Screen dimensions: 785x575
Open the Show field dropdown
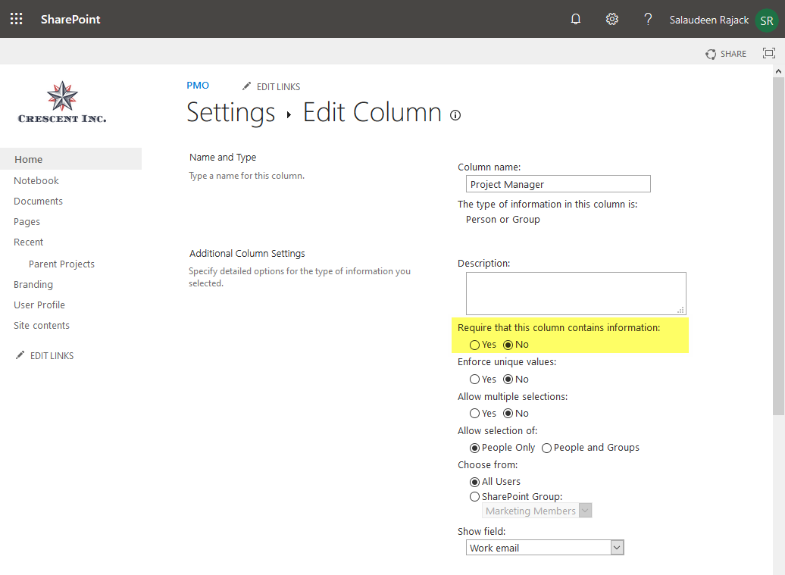tap(618, 547)
